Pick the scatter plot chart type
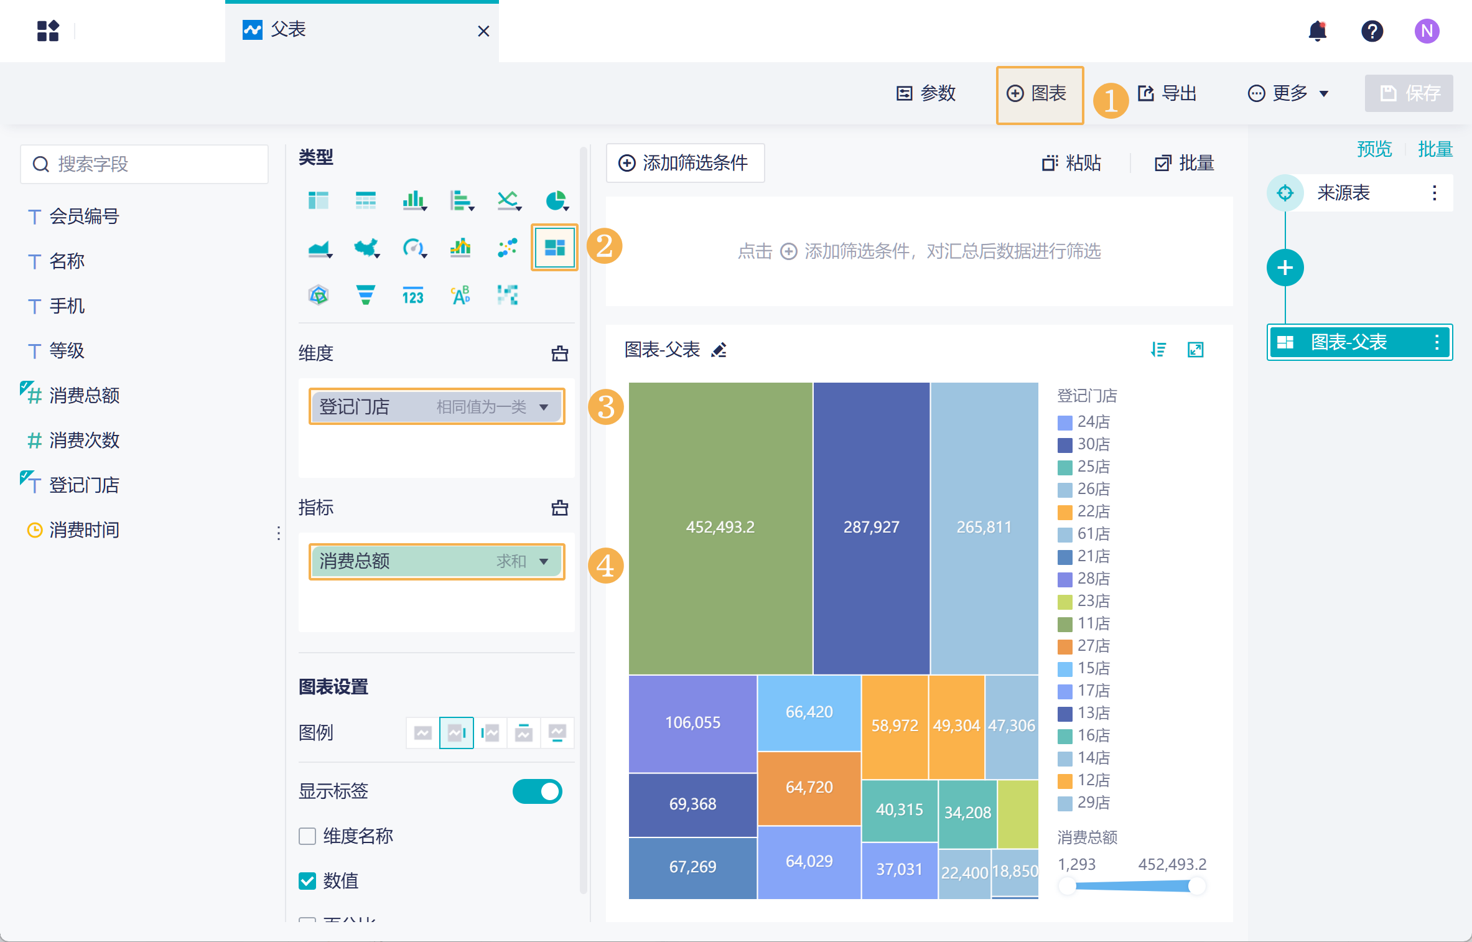Viewport: 1472px width, 942px height. (x=507, y=248)
